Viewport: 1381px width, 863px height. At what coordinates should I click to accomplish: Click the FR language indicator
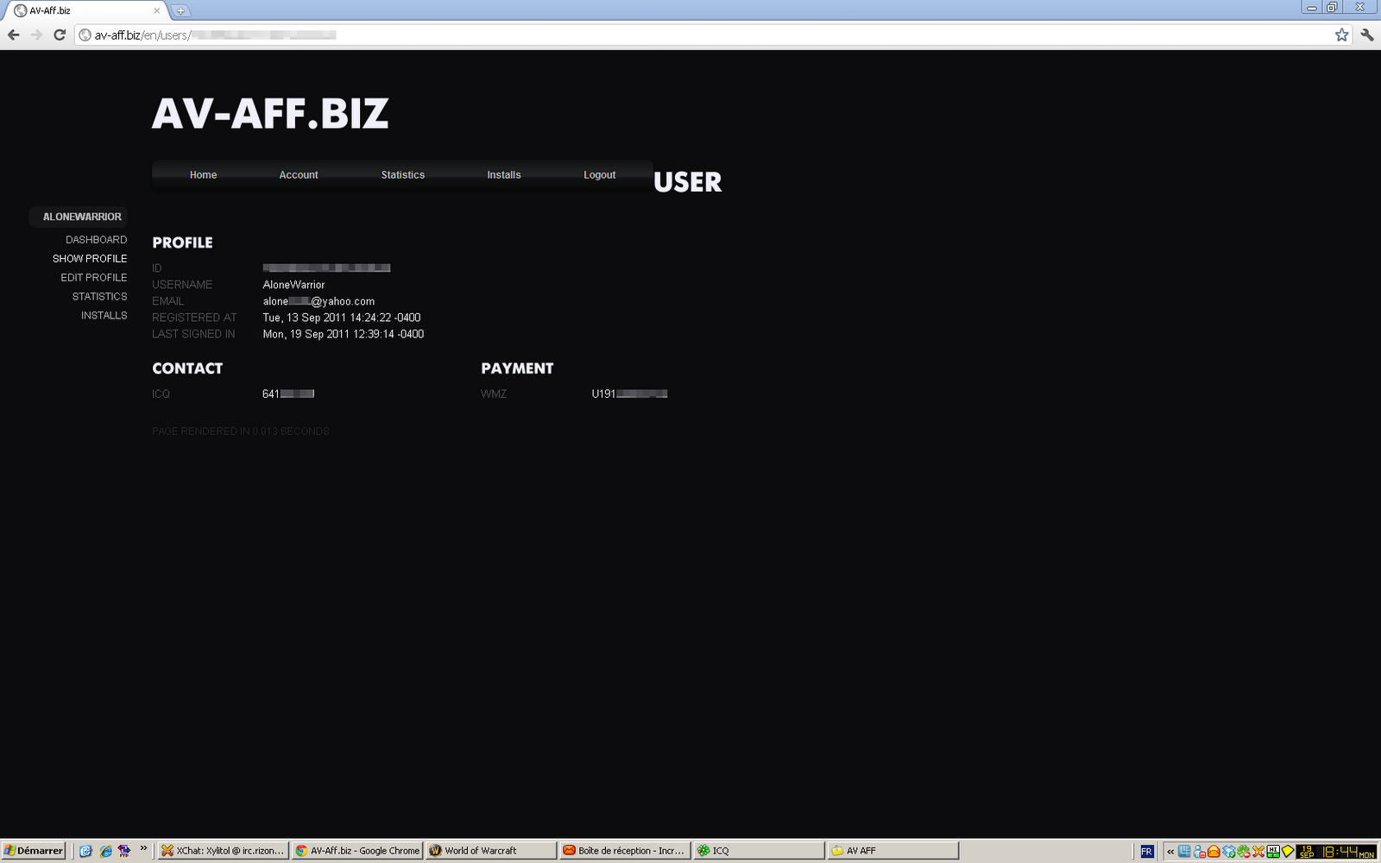click(1147, 852)
